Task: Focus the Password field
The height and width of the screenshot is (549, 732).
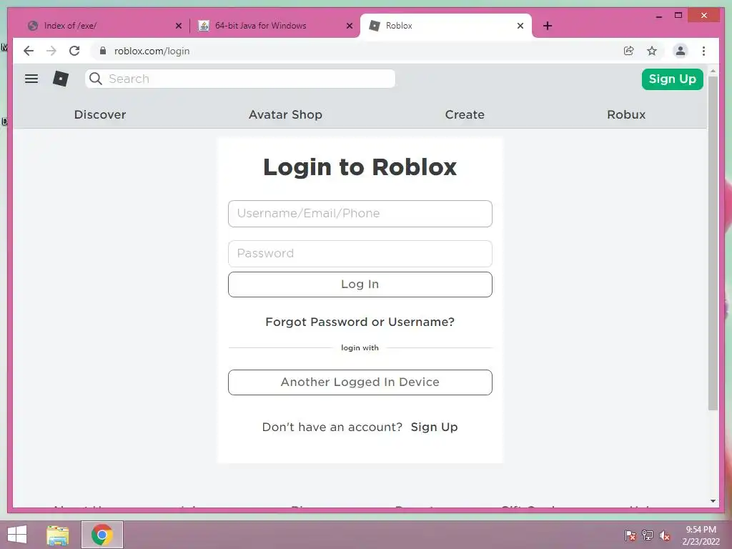Action: click(x=360, y=254)
